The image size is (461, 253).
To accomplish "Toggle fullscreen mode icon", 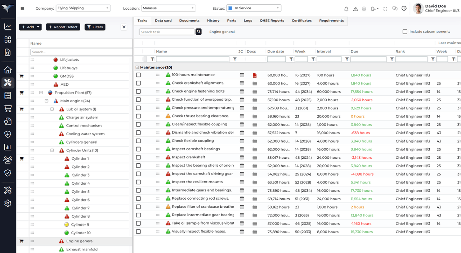I will click(385, 9).
